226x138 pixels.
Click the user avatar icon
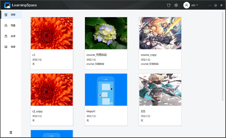(186, 5)
